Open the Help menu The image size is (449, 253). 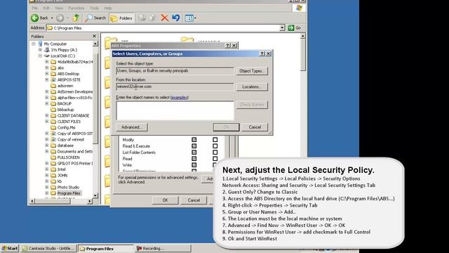click(107, 8)
